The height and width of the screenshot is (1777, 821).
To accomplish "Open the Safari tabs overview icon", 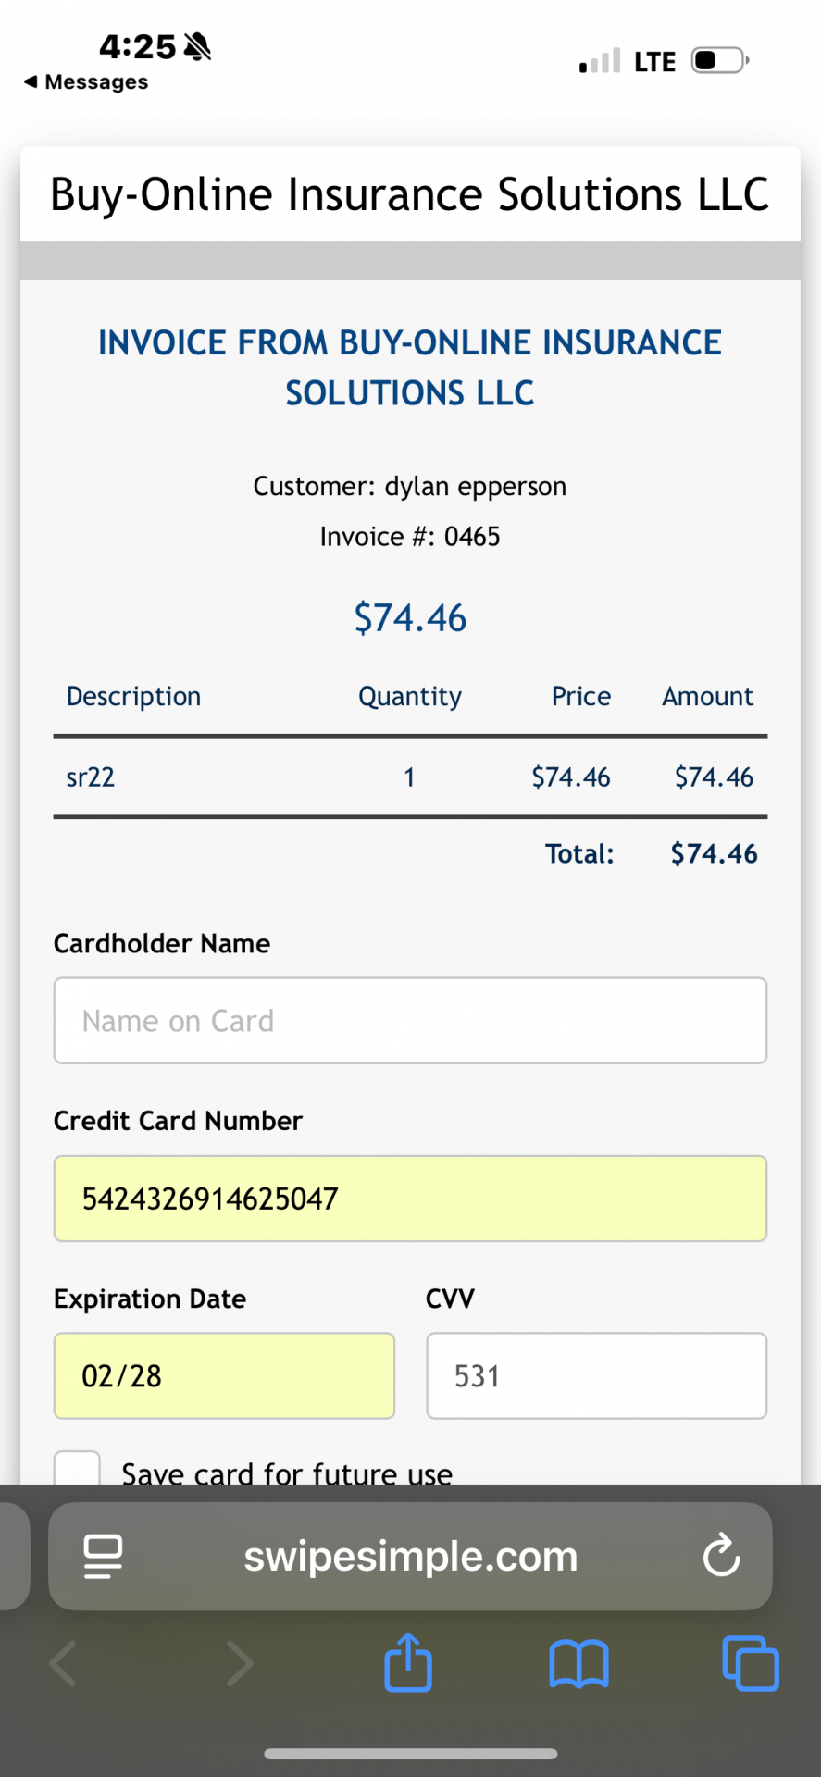I will [x=750, y=1663].
